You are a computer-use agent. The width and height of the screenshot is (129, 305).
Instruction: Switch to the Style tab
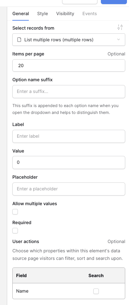click(x=43, y=14)
